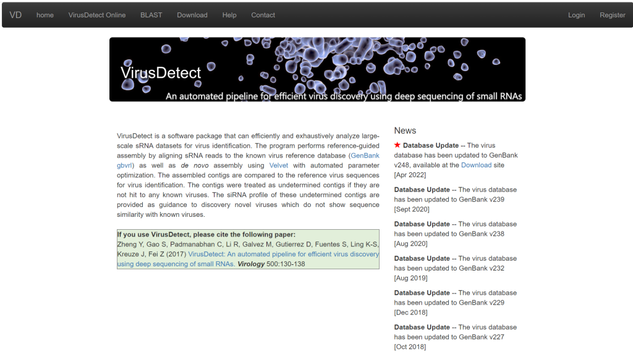Select the '[Sept 2020]' news date

pos(412,209)
